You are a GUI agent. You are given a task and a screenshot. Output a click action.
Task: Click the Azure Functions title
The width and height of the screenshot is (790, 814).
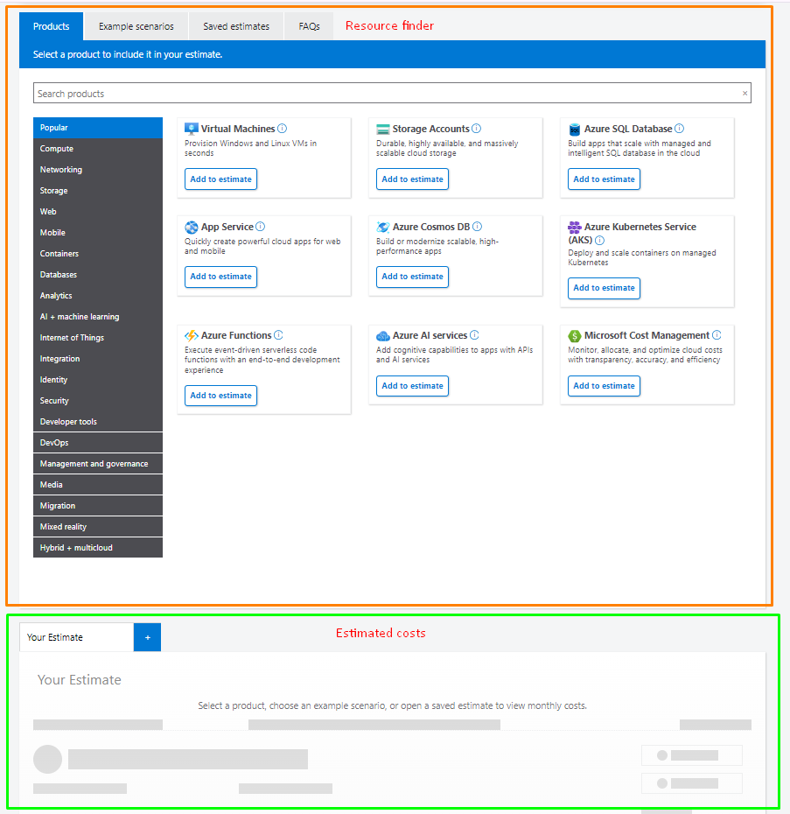pyautogui.click(x=236, y=335)
